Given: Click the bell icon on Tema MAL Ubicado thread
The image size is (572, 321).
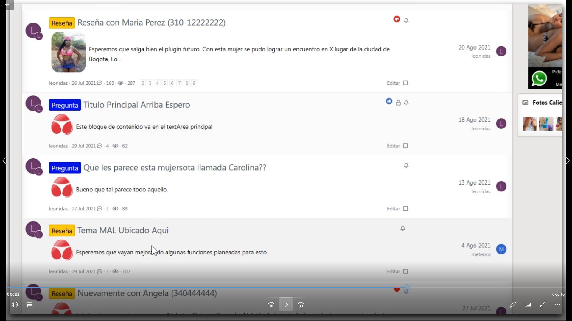Looking at the screenshot, I should coord(403,228).
